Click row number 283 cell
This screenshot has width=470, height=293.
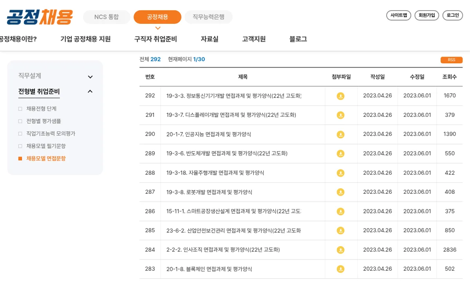click(x=150, y=269)
